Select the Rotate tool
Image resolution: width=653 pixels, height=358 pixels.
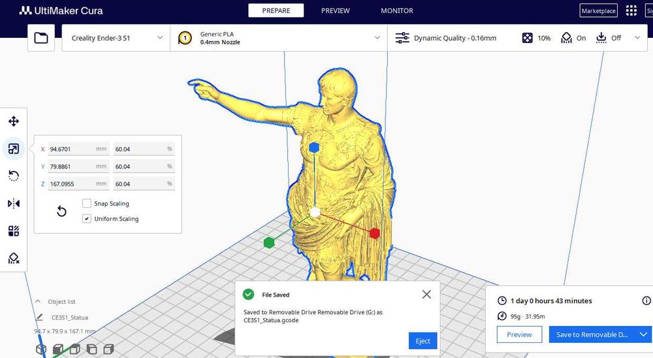click(x=14, y=176)
